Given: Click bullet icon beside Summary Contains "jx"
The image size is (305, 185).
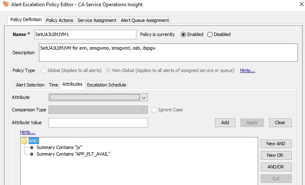Looking at the screenshot, I should 31,147.
